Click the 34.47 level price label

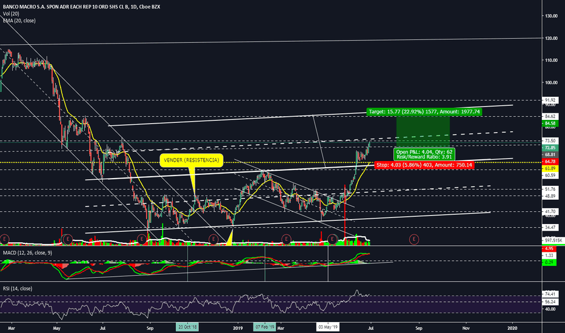coord(550,228)
